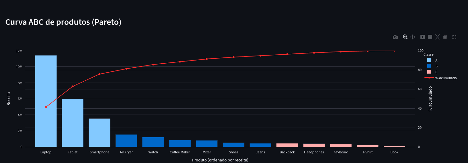Click the '4M' y-axis tick label
The height and width of the screenshot is (163, 468).
20,115
